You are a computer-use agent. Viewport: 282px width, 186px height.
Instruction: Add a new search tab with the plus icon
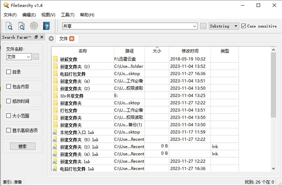pyautogui.click(x=51, y=39)
